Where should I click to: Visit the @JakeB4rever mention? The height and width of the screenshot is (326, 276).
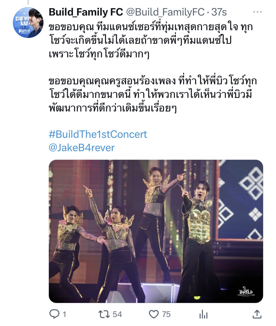tap(82, 148)
